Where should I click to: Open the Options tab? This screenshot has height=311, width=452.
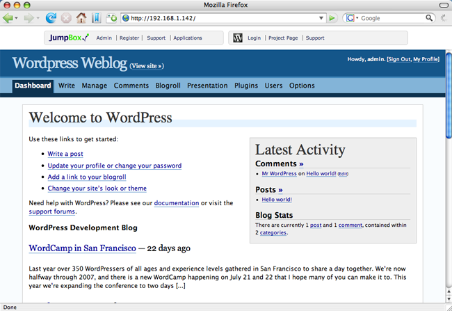pyautogui.click(x=302, y=86)
